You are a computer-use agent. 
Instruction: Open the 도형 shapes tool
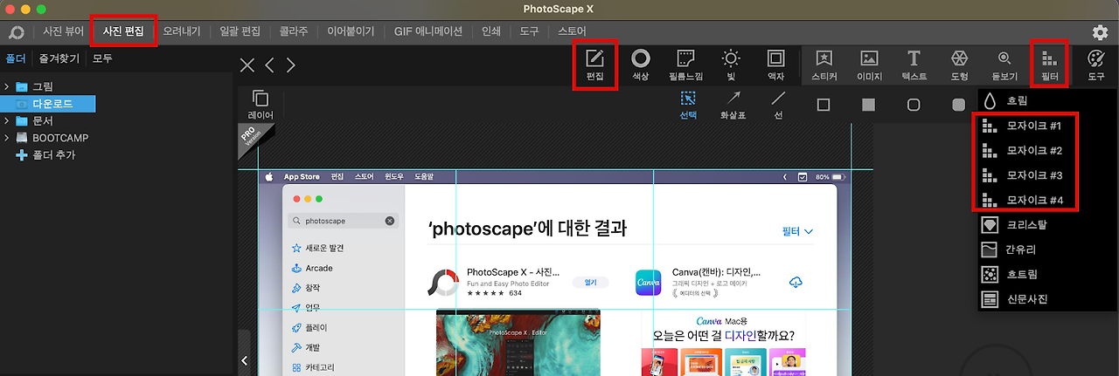pos(959,65)
